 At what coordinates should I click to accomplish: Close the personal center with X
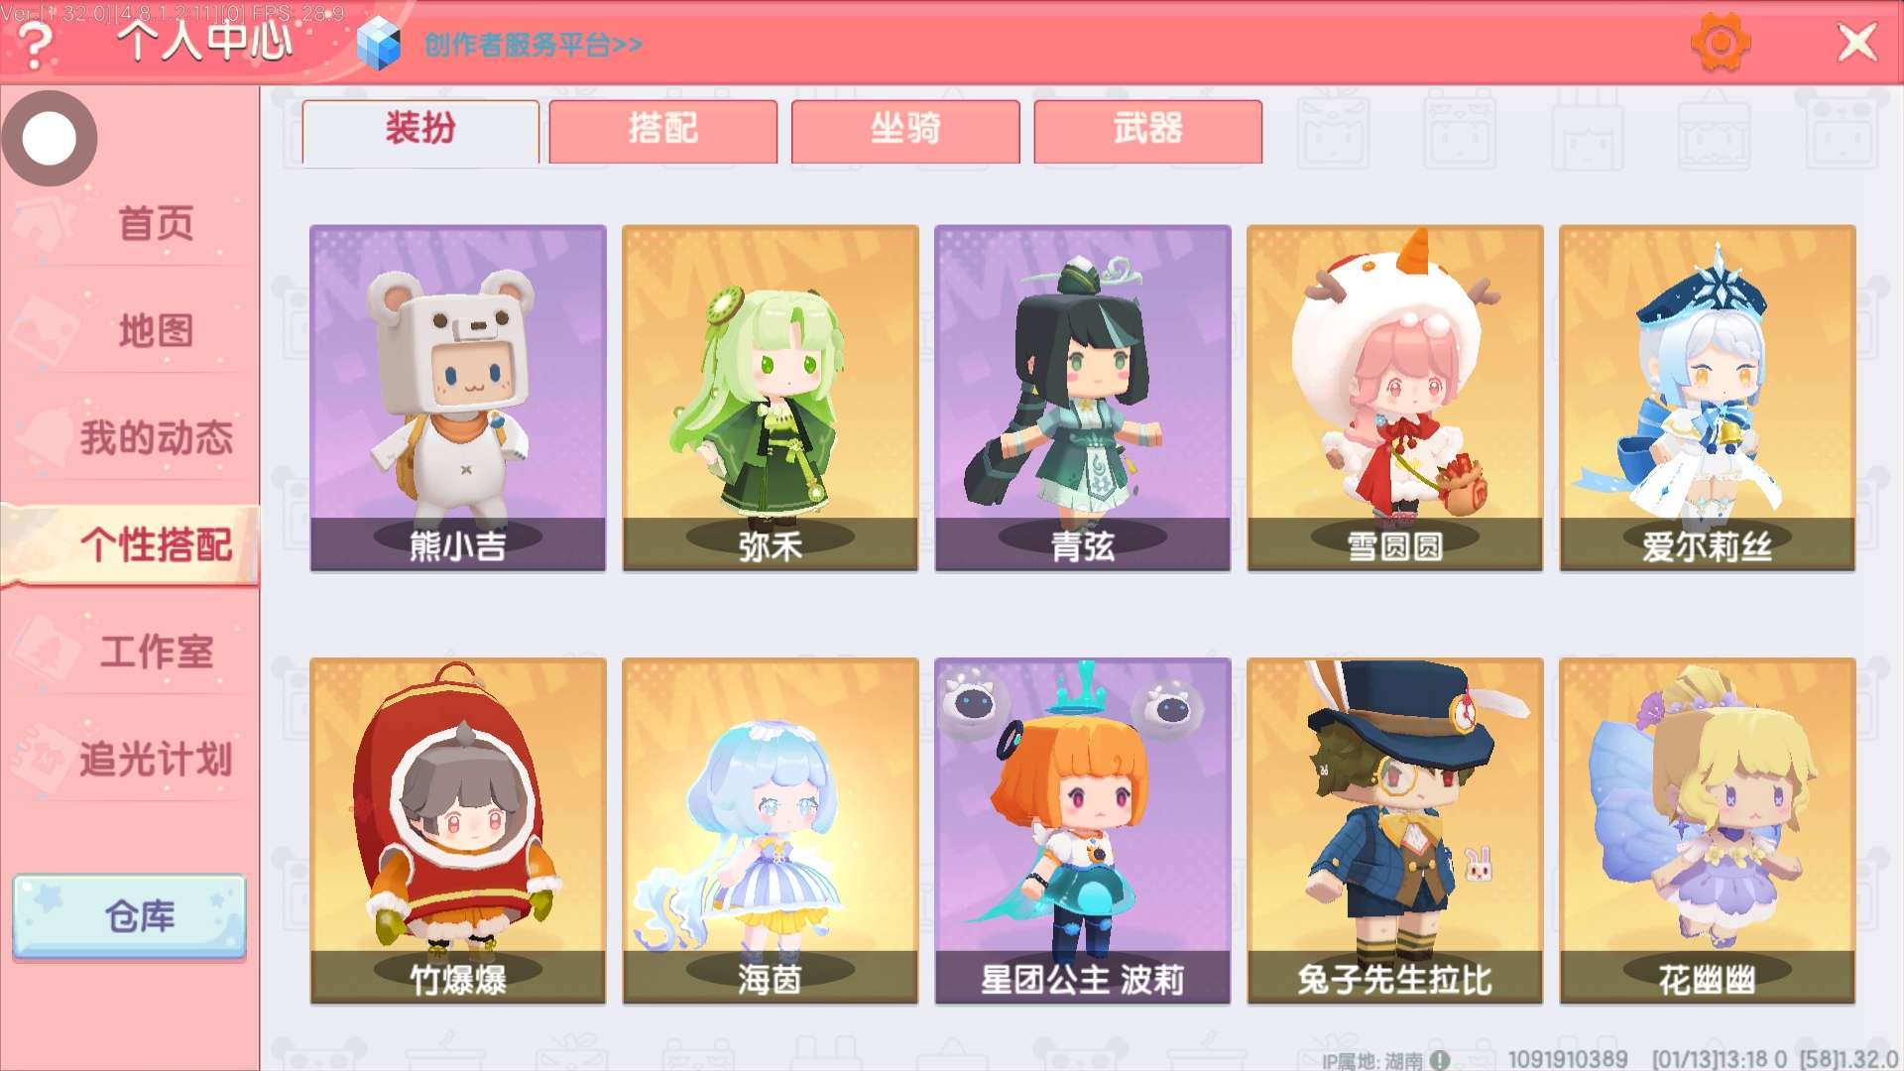[1856, 44]
